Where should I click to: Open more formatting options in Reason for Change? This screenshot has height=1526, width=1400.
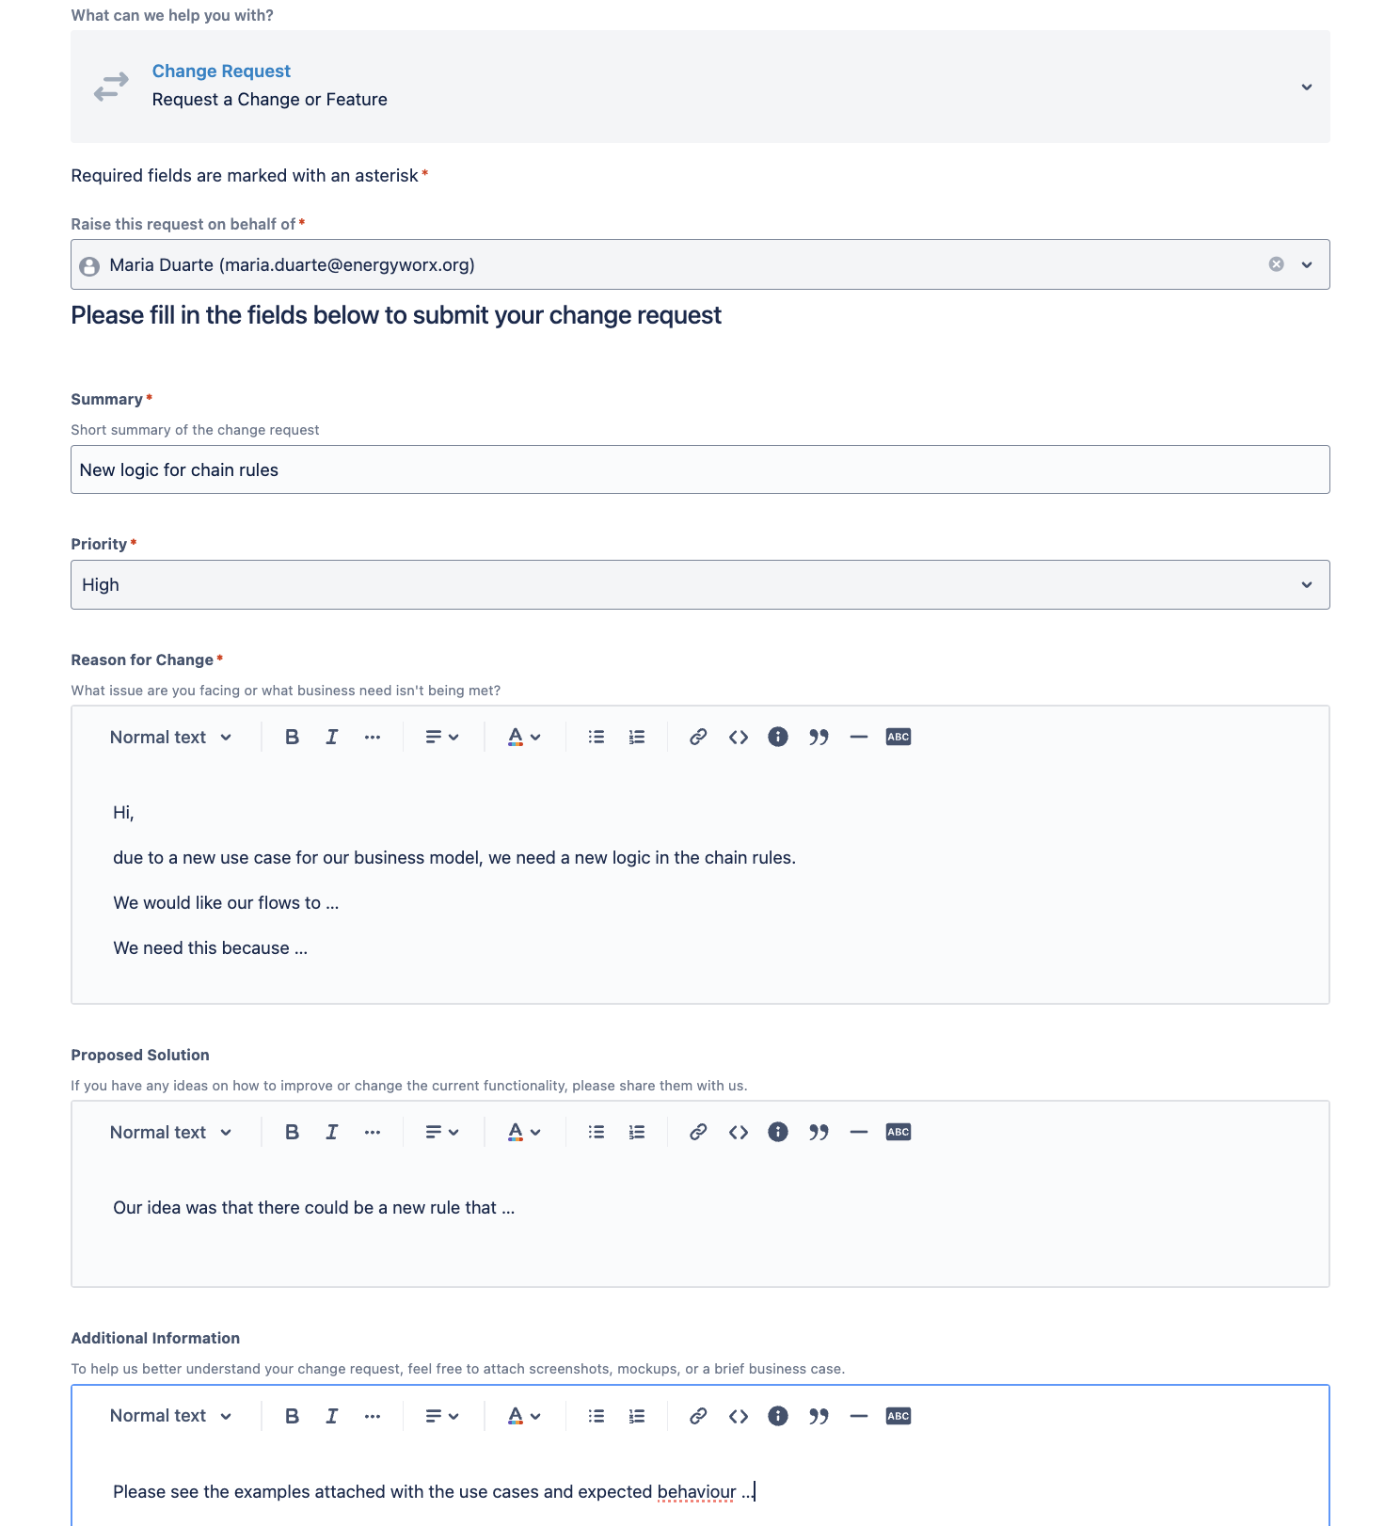tap(373, 738)
